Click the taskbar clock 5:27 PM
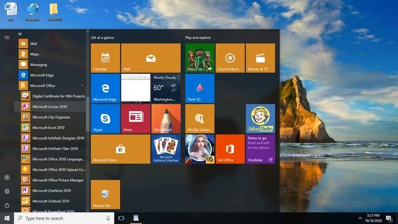Viewport: 398px width, 224px height. [x=373, y=218]
